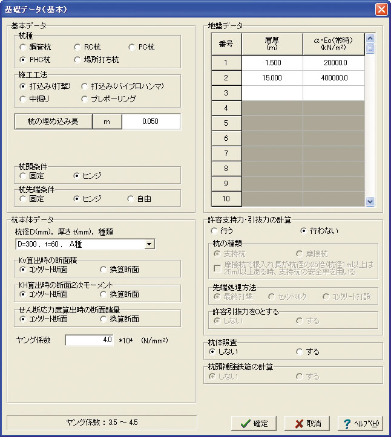This screenshot has height=437, width=391.
Task: Select 最終打撃 tip treatment method
Action: coord(217,297)
